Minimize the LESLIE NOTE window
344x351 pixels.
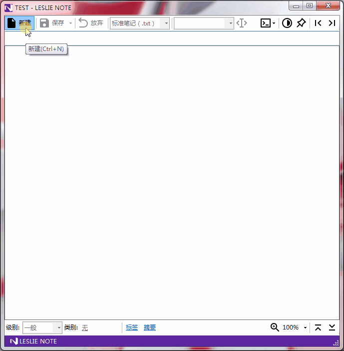click(296, 6)
